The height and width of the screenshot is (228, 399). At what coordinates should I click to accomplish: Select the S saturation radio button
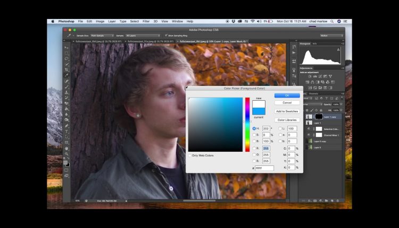tap(254, 135)
